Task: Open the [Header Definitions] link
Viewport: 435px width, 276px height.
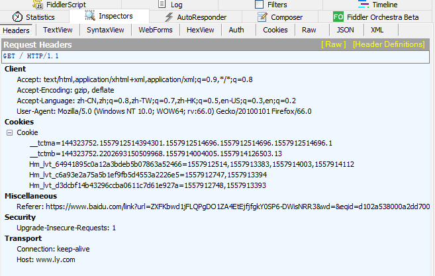Action: [x=389, y=44]
